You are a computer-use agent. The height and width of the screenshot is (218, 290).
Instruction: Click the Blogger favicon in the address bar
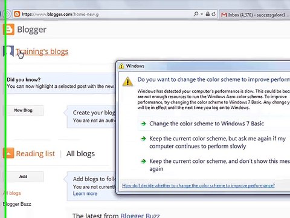click(17, 14)
